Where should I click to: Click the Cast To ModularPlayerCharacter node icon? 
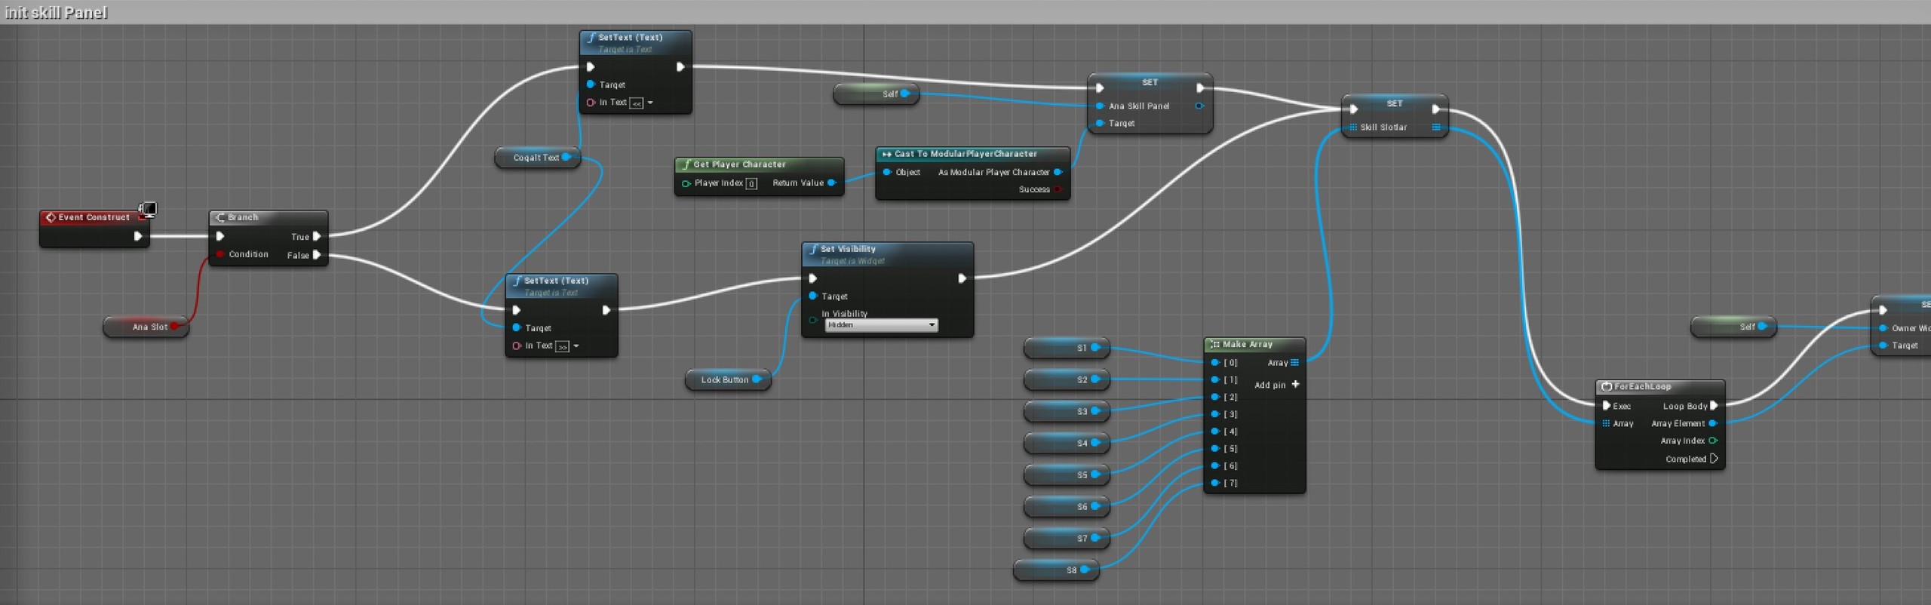click(x=886, y=154)
